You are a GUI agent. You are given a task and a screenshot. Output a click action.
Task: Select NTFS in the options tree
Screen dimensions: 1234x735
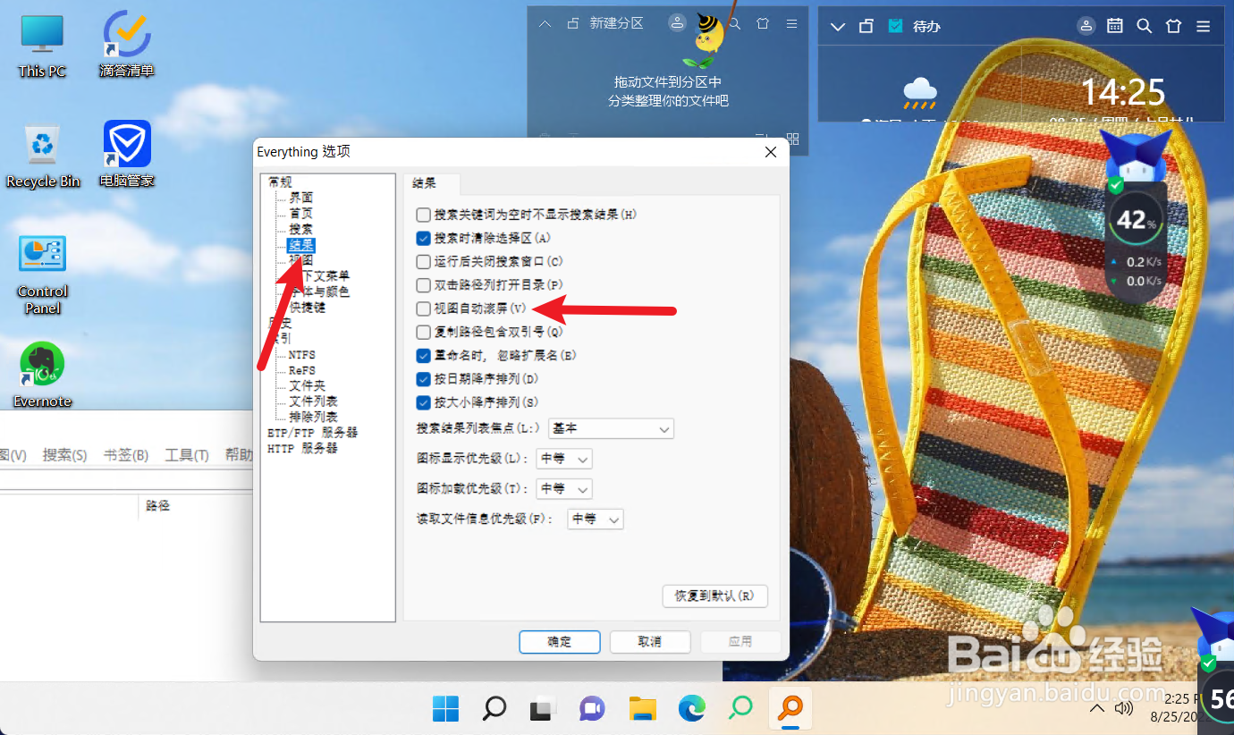click(302, 355)
